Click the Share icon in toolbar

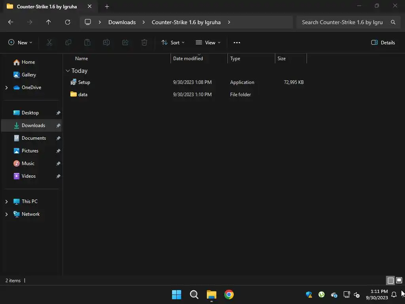pos(125,43)
